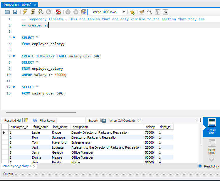Viewport: 220px width, 181px height.
Task: Execute the whole SQL script
Action: tap(25, 12)
